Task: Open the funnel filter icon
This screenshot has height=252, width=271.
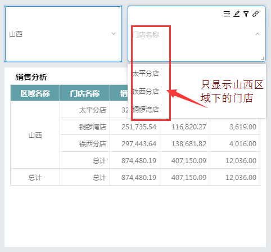Action: pos(246,14)
